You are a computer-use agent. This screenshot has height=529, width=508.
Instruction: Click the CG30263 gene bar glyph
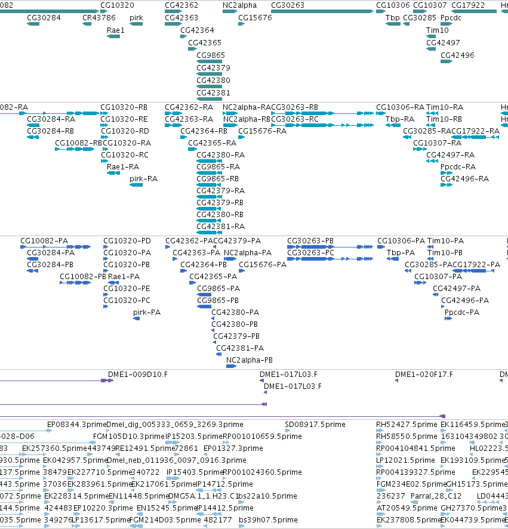click(x=322, y=11)
